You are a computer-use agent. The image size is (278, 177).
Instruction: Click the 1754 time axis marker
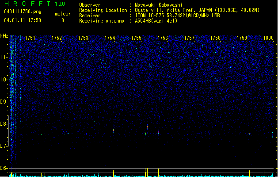110,38
